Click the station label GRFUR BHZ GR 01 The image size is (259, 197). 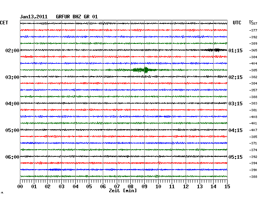[77, 17]
